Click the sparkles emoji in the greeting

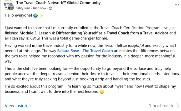pyautogui.click(x=41, y=16)
